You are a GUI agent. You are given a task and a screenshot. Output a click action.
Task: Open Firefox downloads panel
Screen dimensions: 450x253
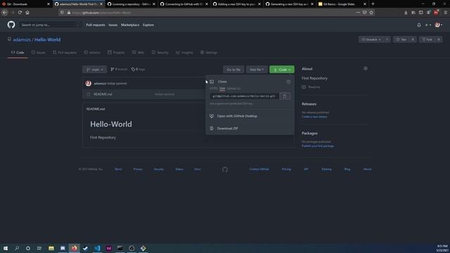pos(406,13)
